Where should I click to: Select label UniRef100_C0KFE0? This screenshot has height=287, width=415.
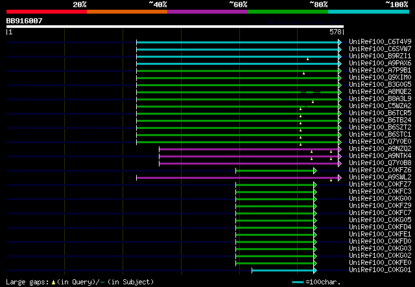(380, 263)
